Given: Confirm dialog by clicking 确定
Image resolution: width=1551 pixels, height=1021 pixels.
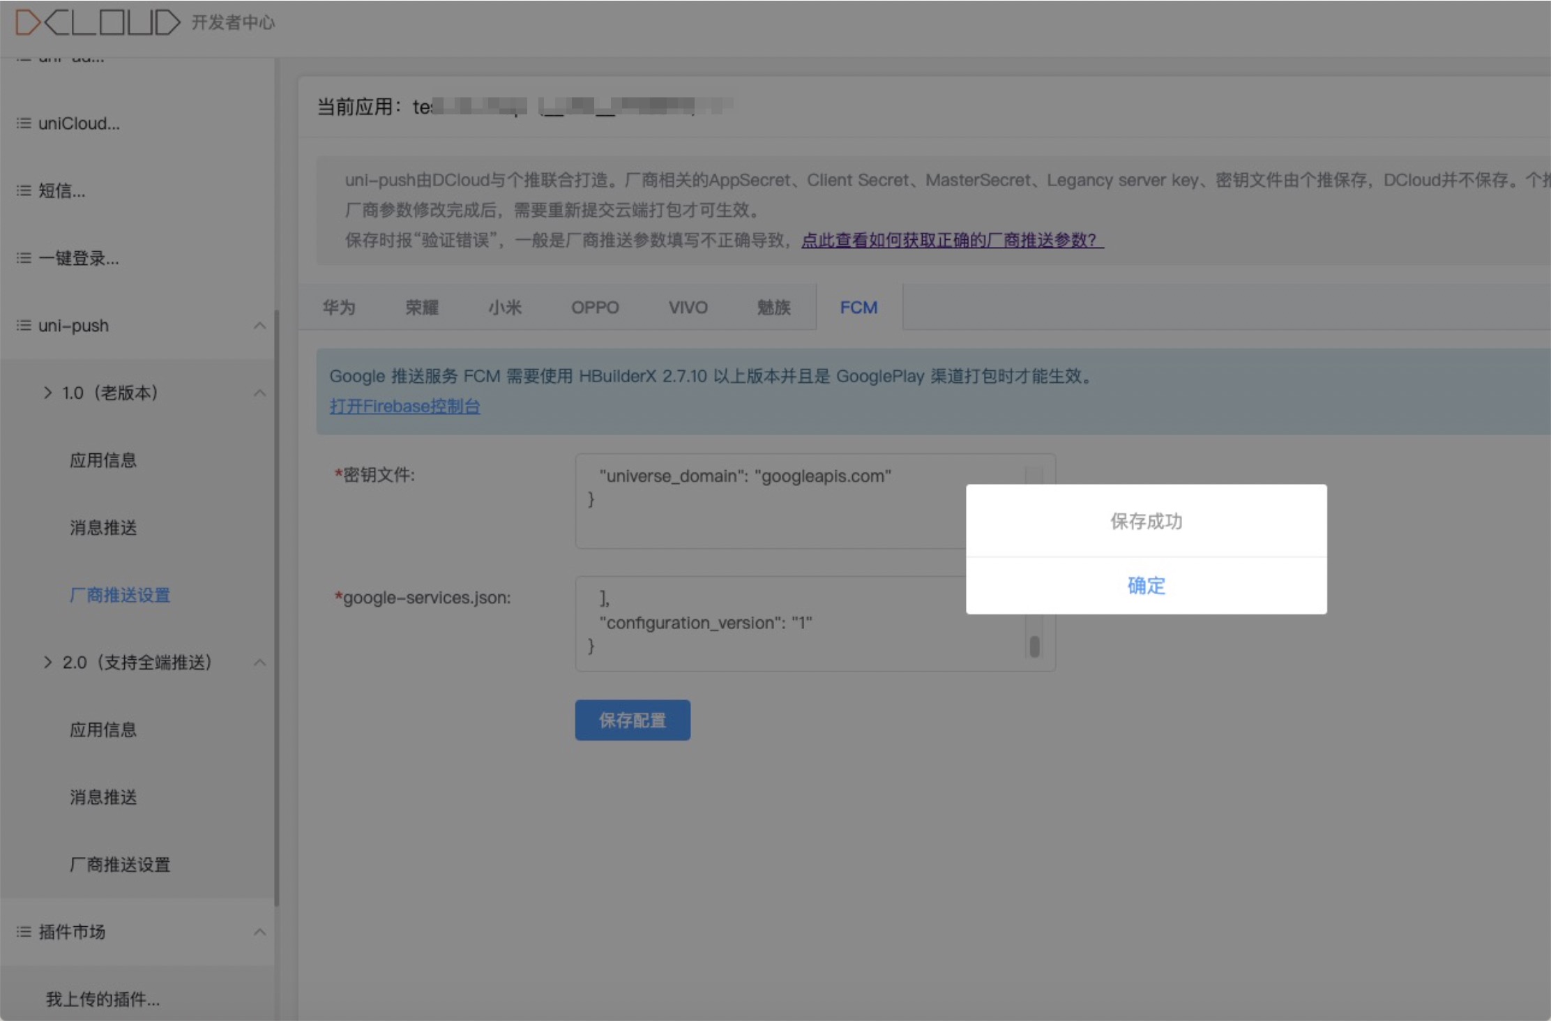Looking at the screenshot, I should (1146, 586).
